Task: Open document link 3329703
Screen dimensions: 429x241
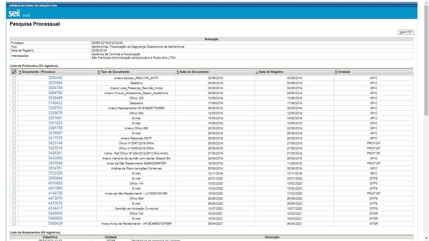Action: (55, 108)
